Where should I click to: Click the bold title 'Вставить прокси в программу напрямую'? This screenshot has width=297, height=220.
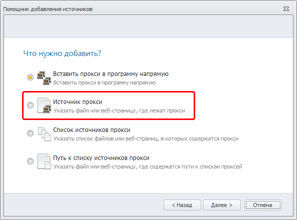(111, 74)
